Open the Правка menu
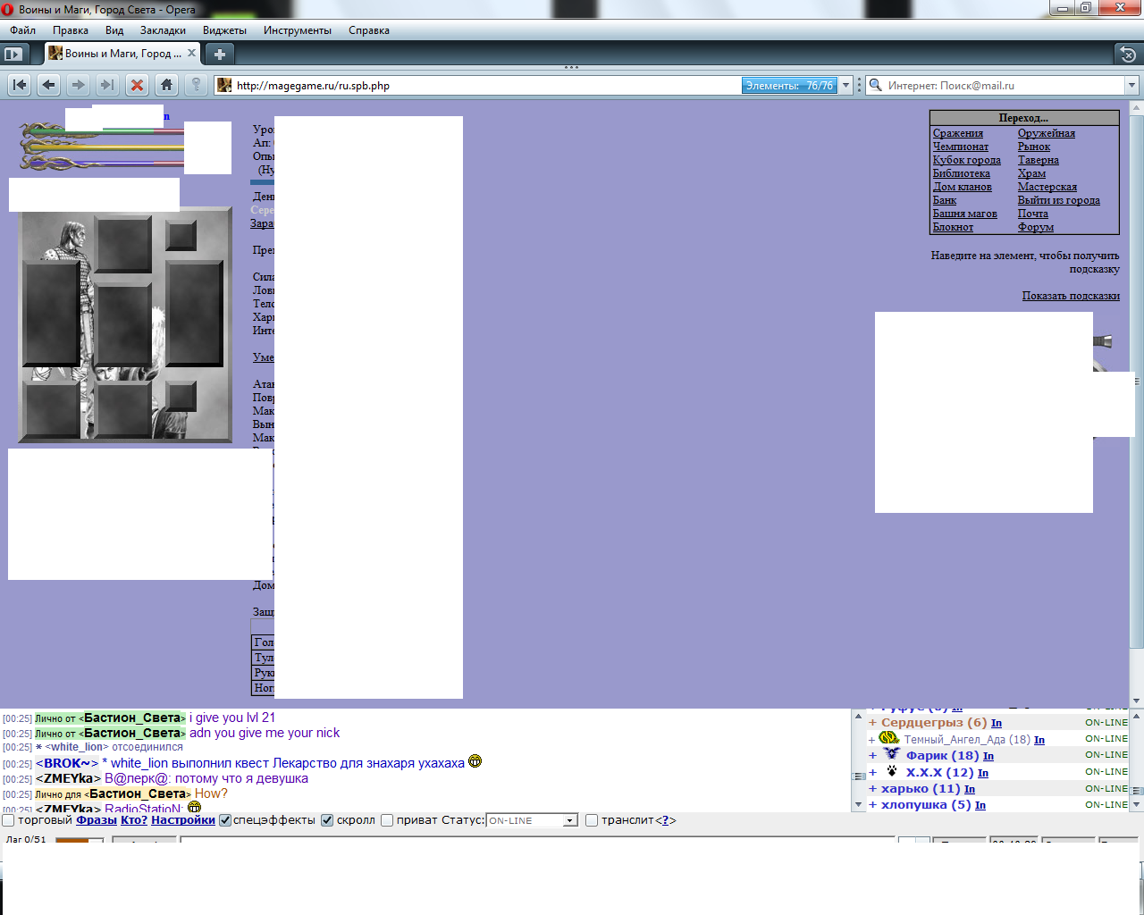 [71, 30]
